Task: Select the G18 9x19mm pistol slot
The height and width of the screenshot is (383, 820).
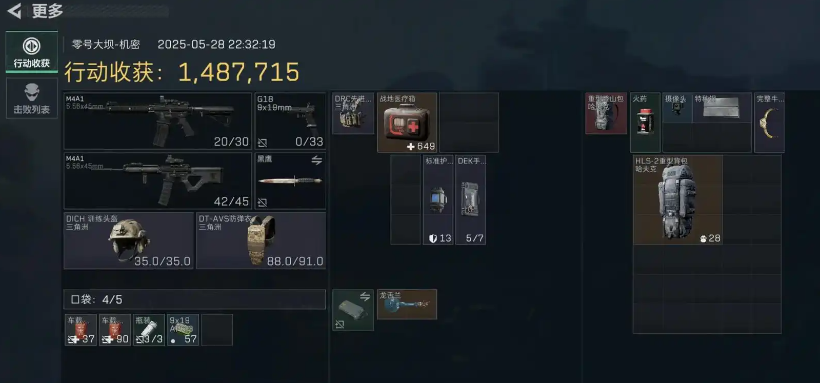Action: click(290, 121)
